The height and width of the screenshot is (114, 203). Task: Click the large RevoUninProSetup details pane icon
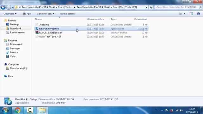(x=8, y=101)
